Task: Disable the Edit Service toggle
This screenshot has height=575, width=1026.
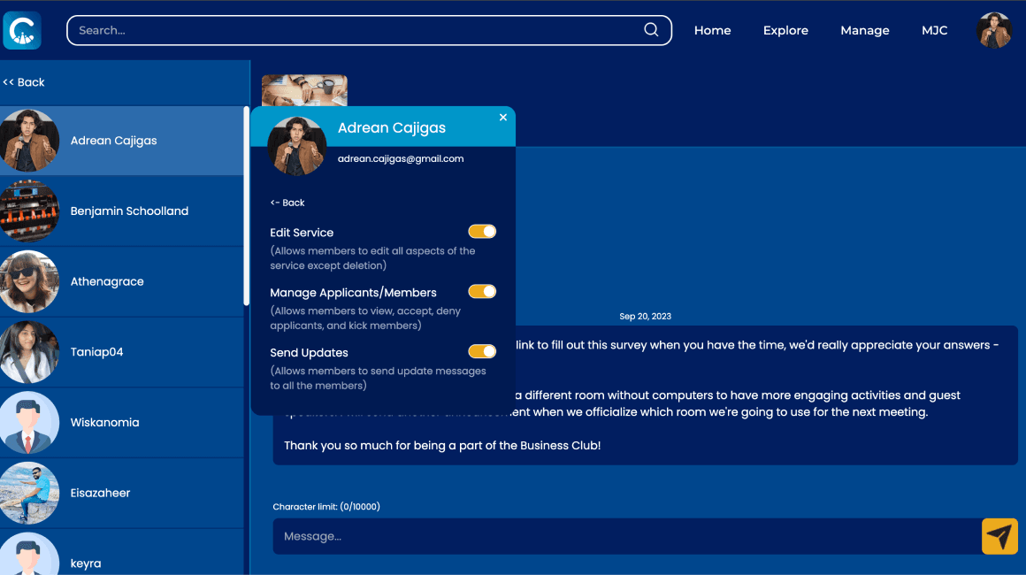Action: coord(482,232)
